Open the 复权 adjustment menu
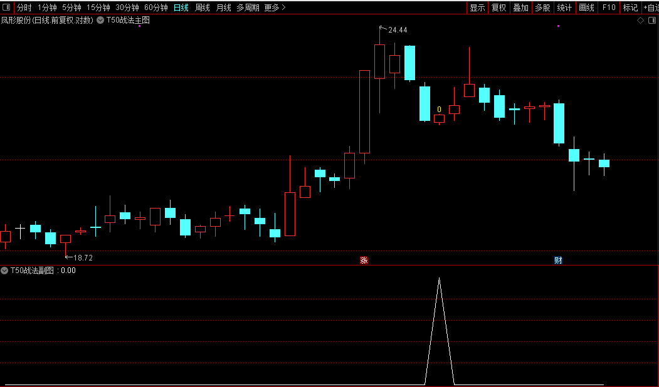Screen dimensions: 659x387 [499, 8]
